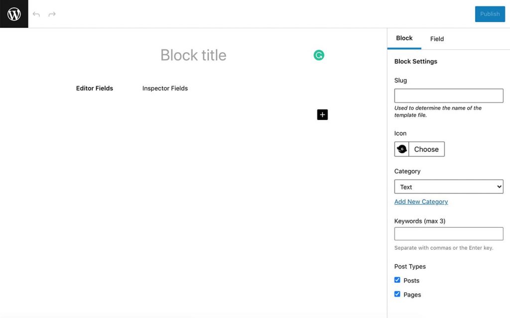Uncheck the Pages post type checkbox
This screenshot has width=510, height=318.
[397, 294]
